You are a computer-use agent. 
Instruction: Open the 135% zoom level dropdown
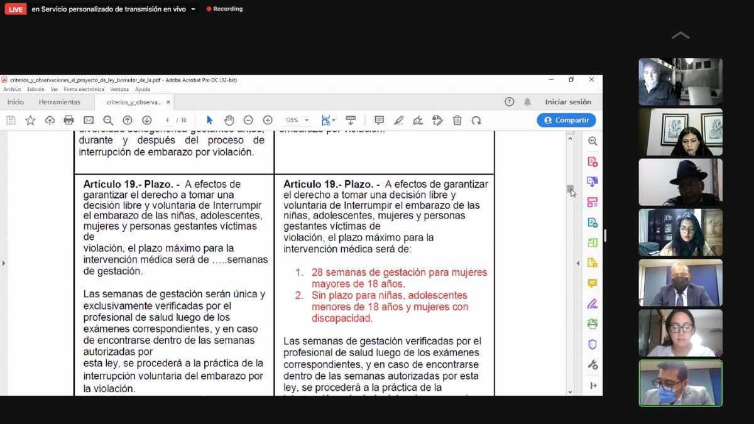point(307,120)
